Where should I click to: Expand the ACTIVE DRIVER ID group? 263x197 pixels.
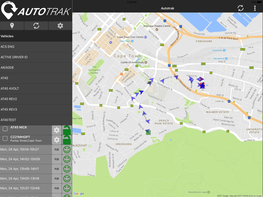(36, 57)
